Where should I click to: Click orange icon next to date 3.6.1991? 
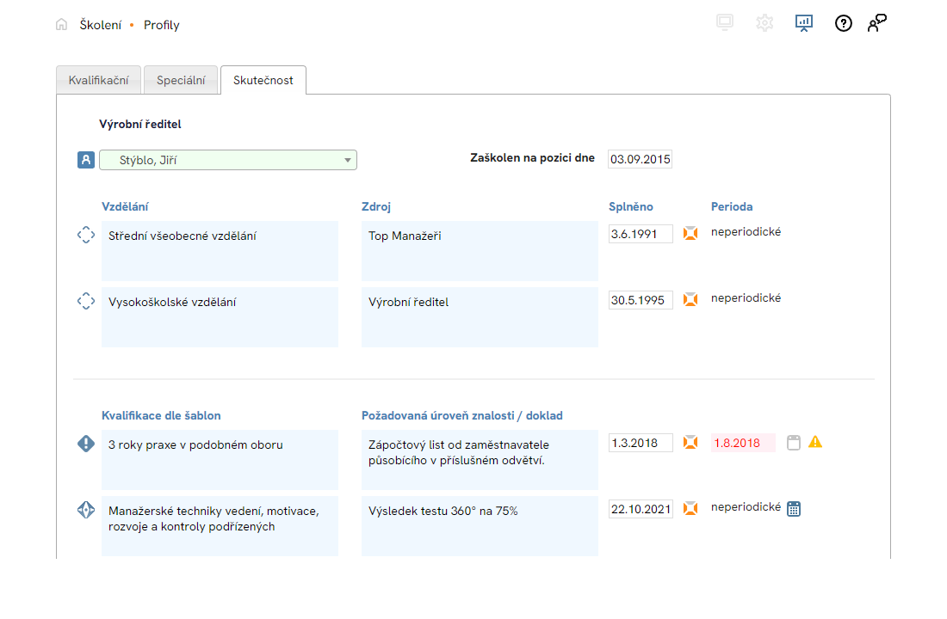[690, 233]
